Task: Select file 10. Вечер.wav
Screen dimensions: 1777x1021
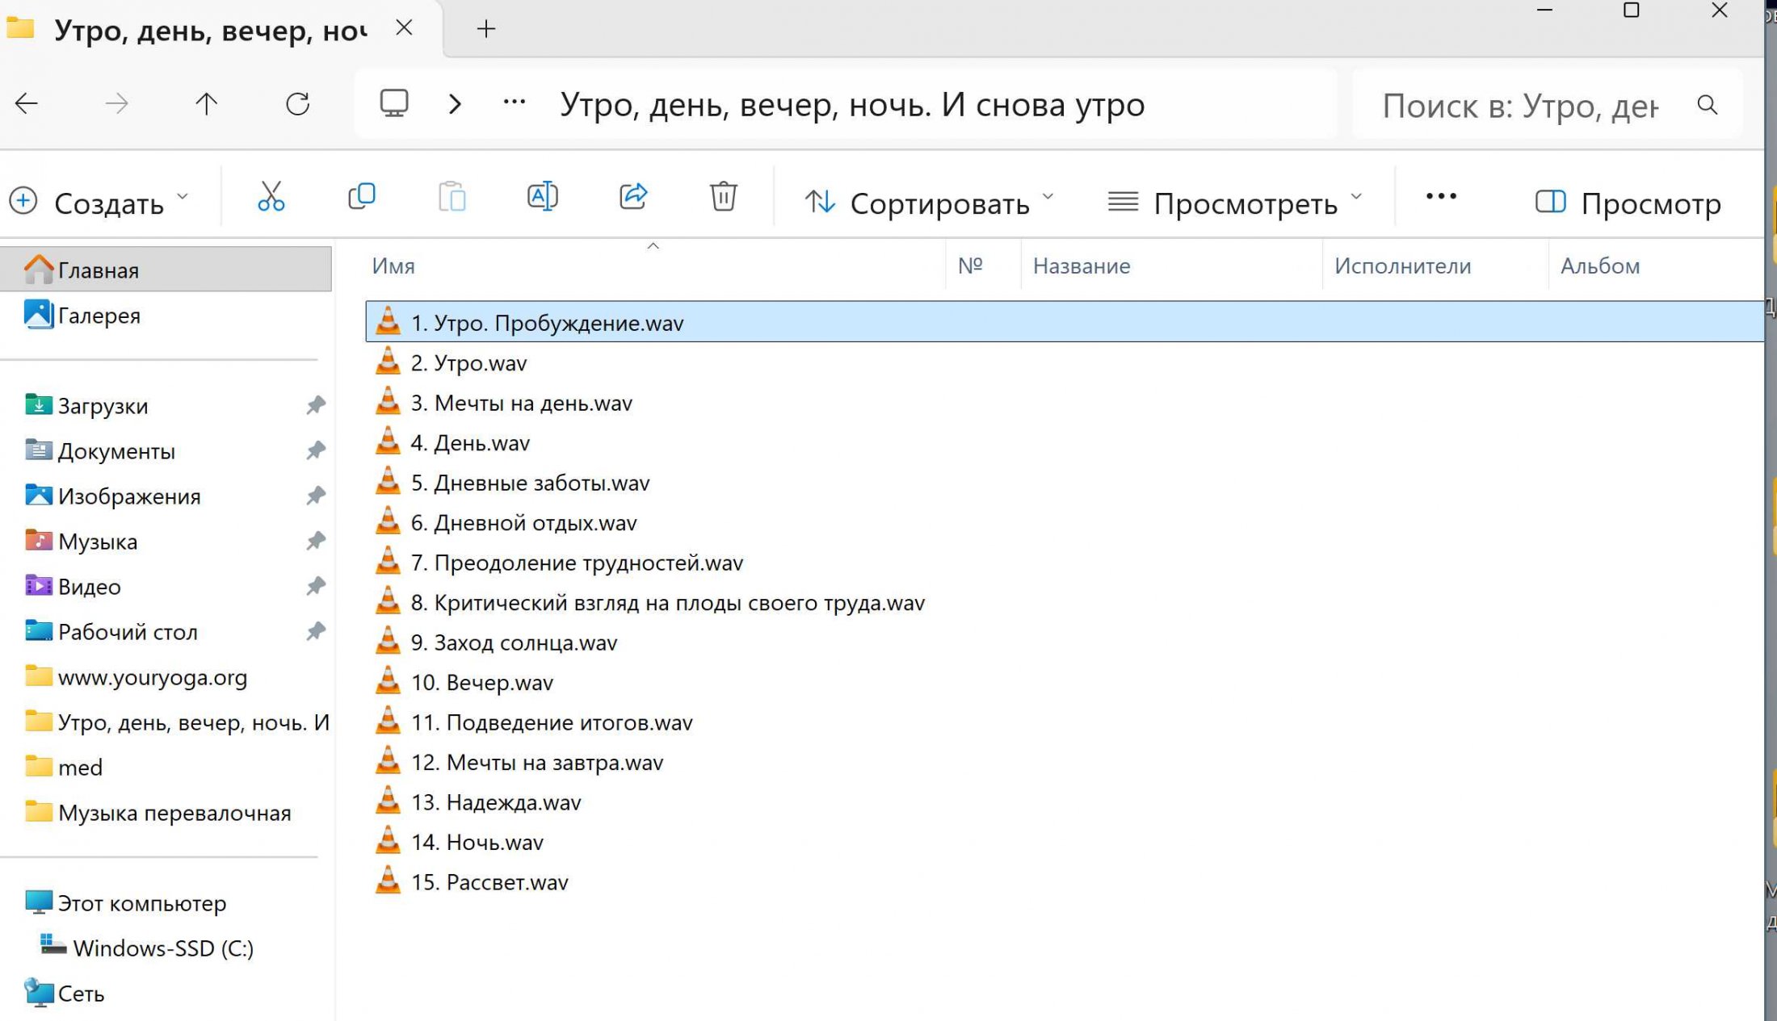Action: tap(482, 682)
